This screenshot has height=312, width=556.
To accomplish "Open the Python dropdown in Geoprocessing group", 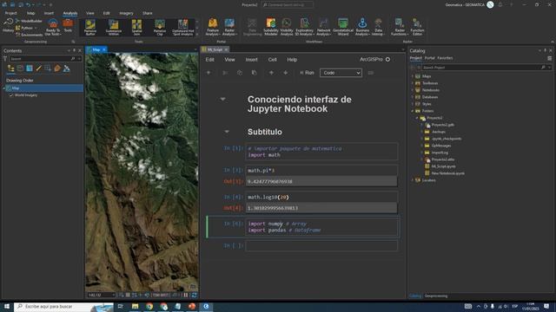I will tap(27, 28).
